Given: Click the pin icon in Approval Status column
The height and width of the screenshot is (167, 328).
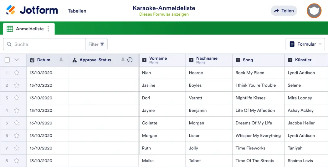Looking at the screenshot, I should coord(123,60).
